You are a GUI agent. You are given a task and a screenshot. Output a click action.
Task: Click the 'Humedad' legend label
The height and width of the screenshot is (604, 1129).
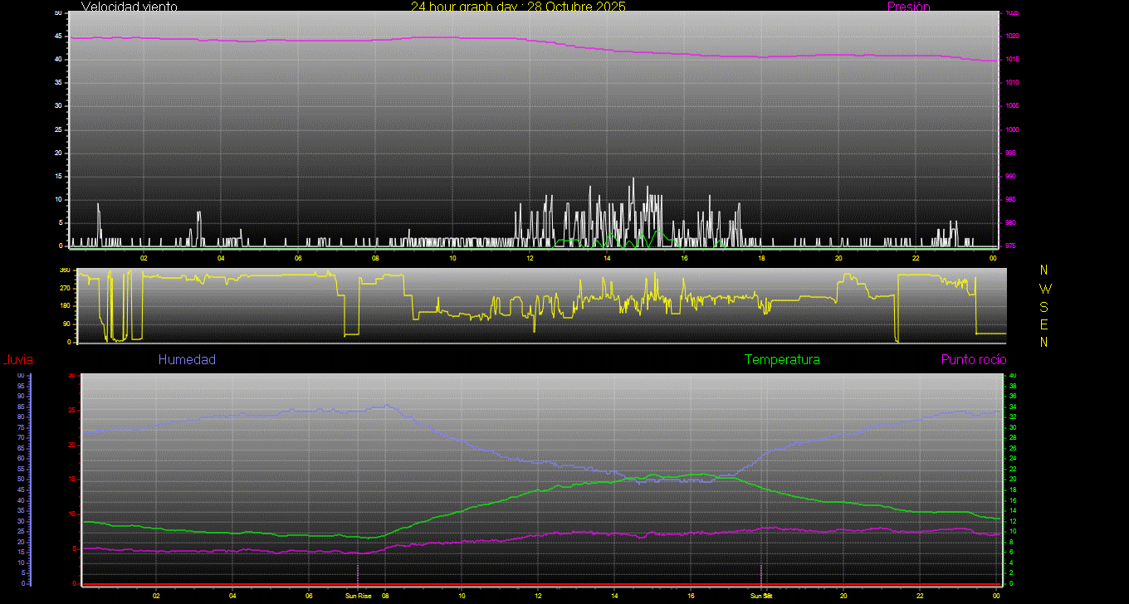pyautogui.click(x=187, y=359)
